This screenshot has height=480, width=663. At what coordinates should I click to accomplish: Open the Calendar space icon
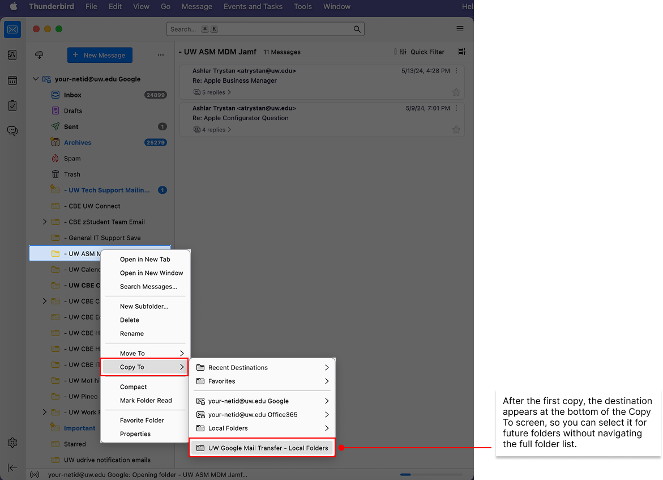pos(12,80)
